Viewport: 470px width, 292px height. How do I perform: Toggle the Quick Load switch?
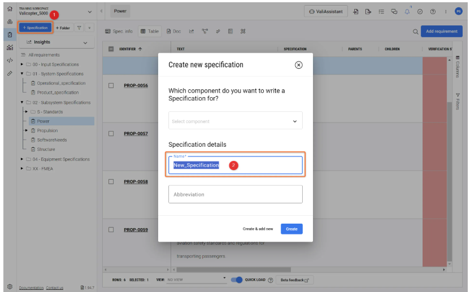tap(237, 280)
